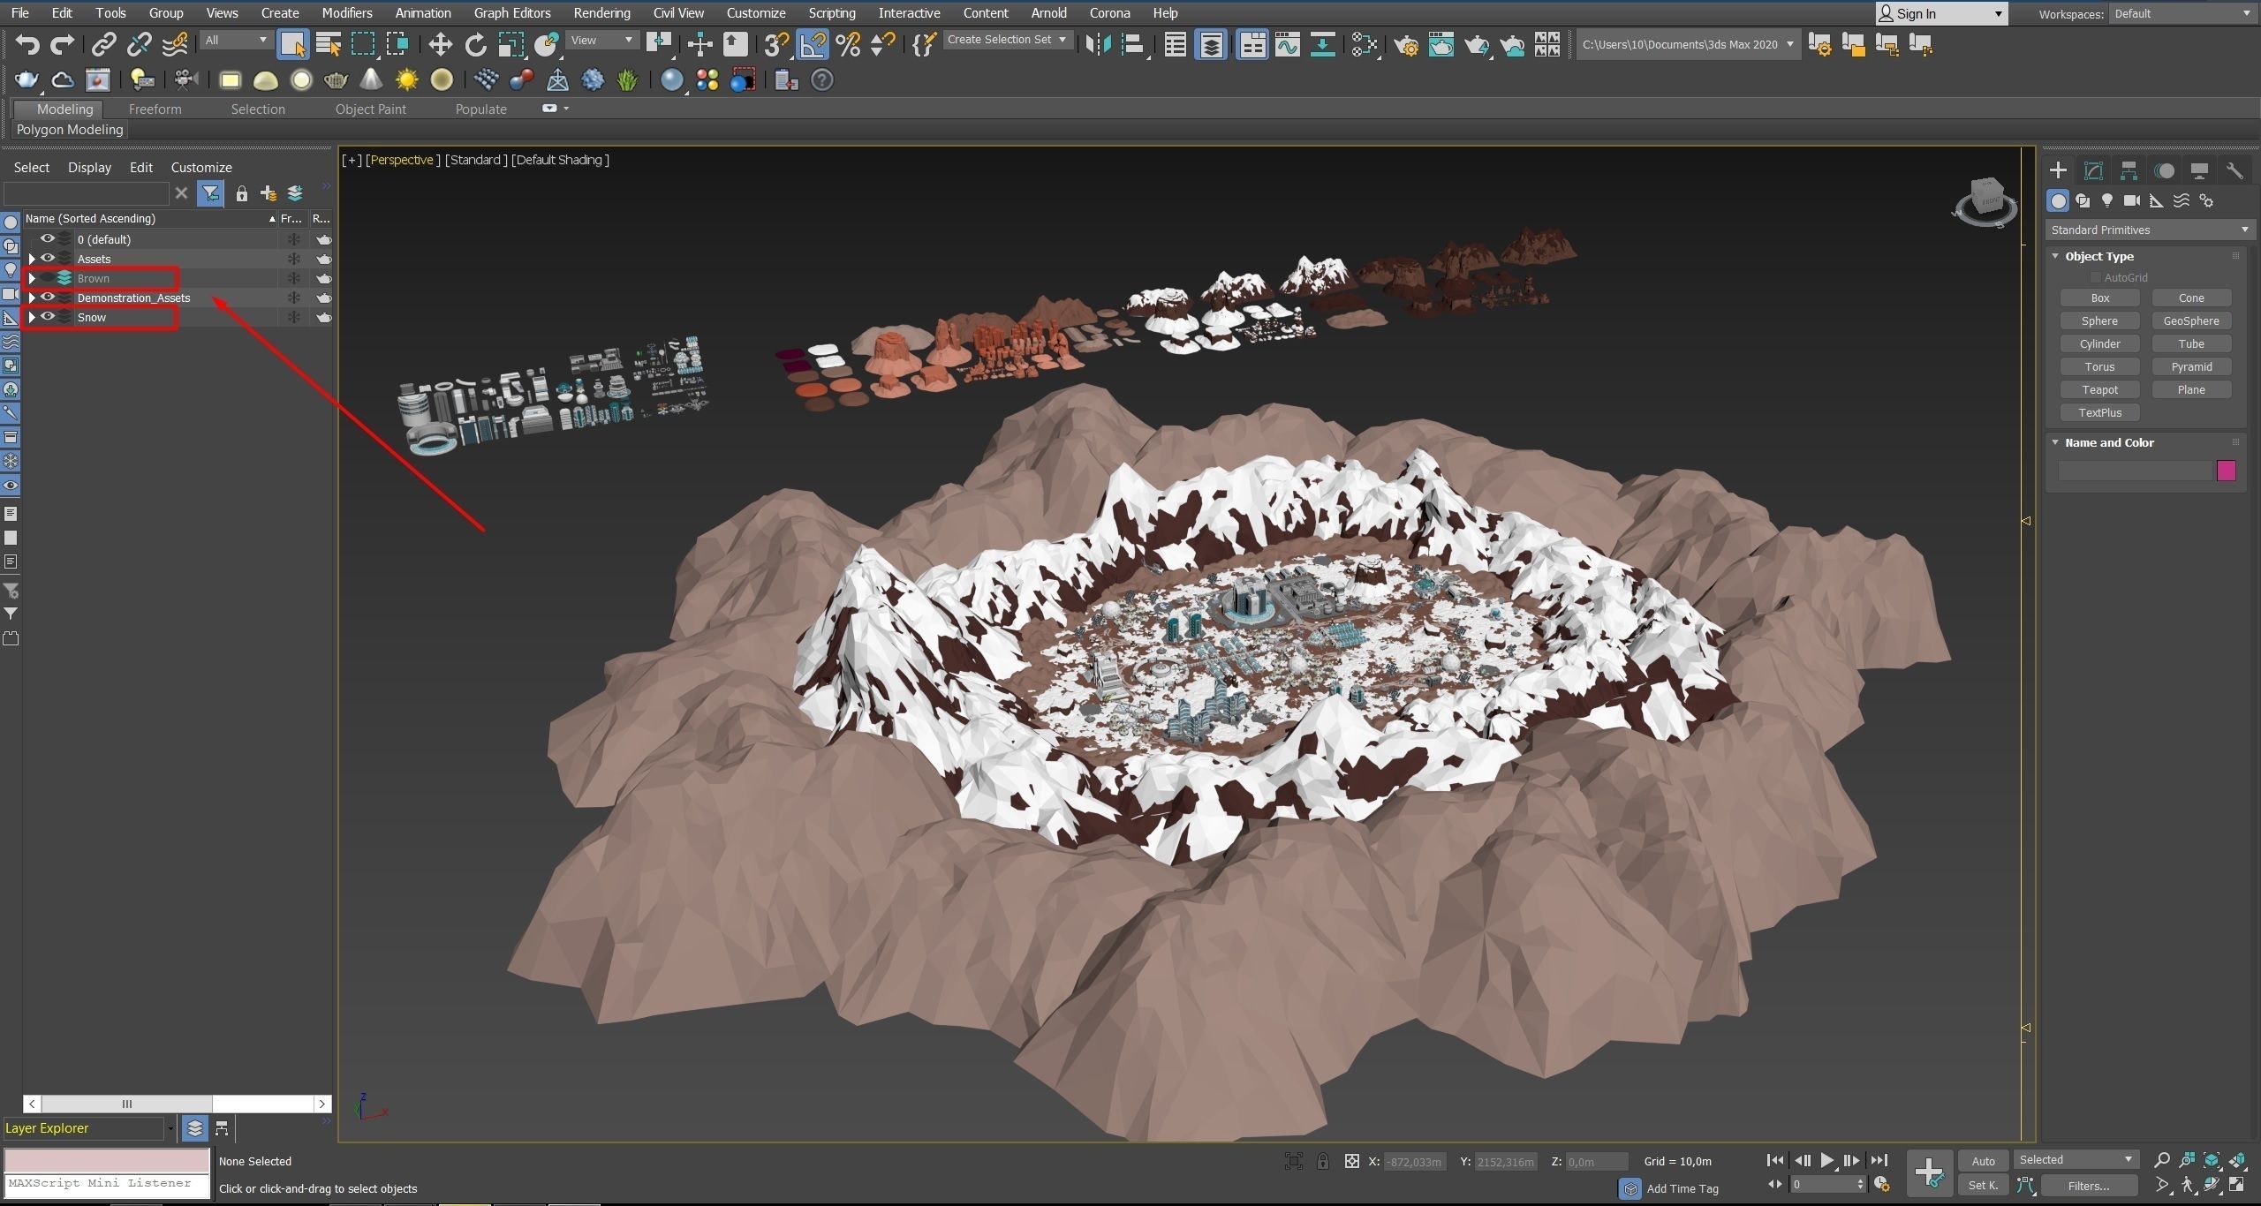Click the Teapot primitive button

coord(2099,389)
